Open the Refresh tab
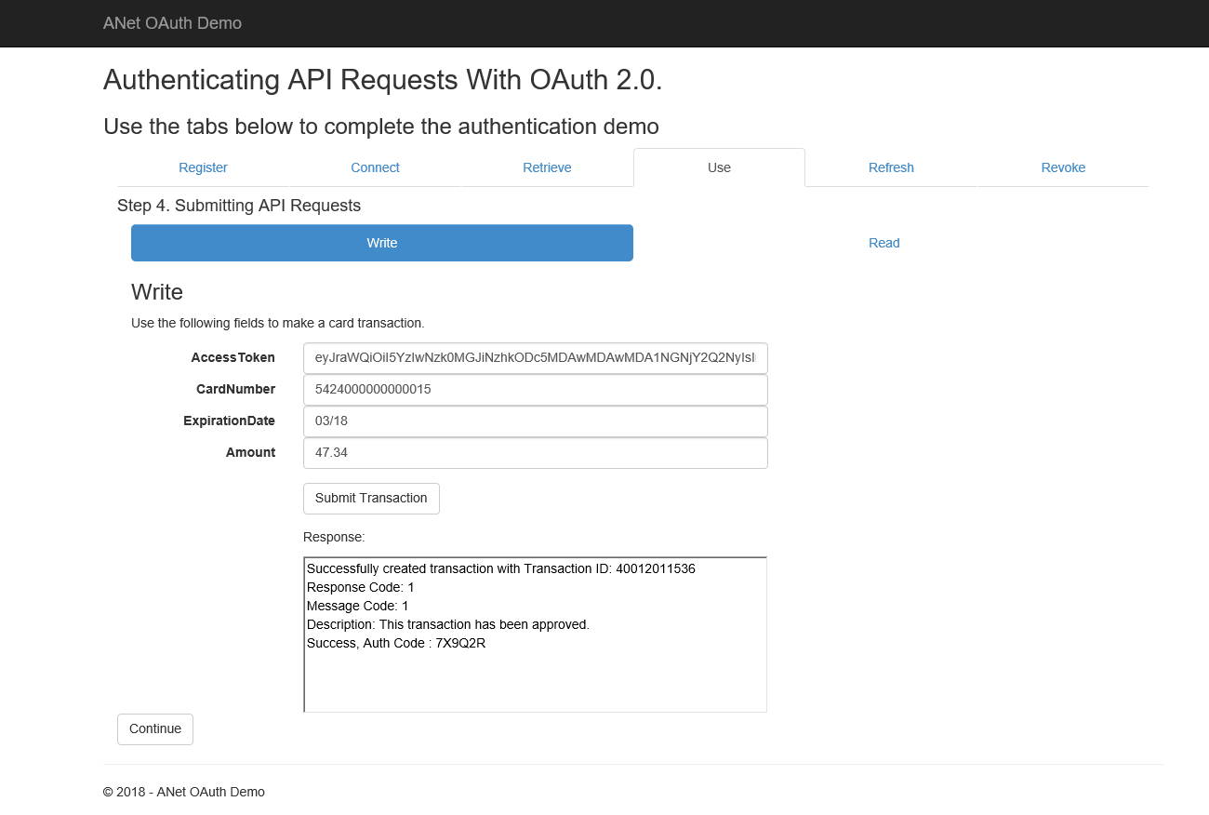This screenshot has height=815, width=1209. pyautogui.click(x=891, y=167)
